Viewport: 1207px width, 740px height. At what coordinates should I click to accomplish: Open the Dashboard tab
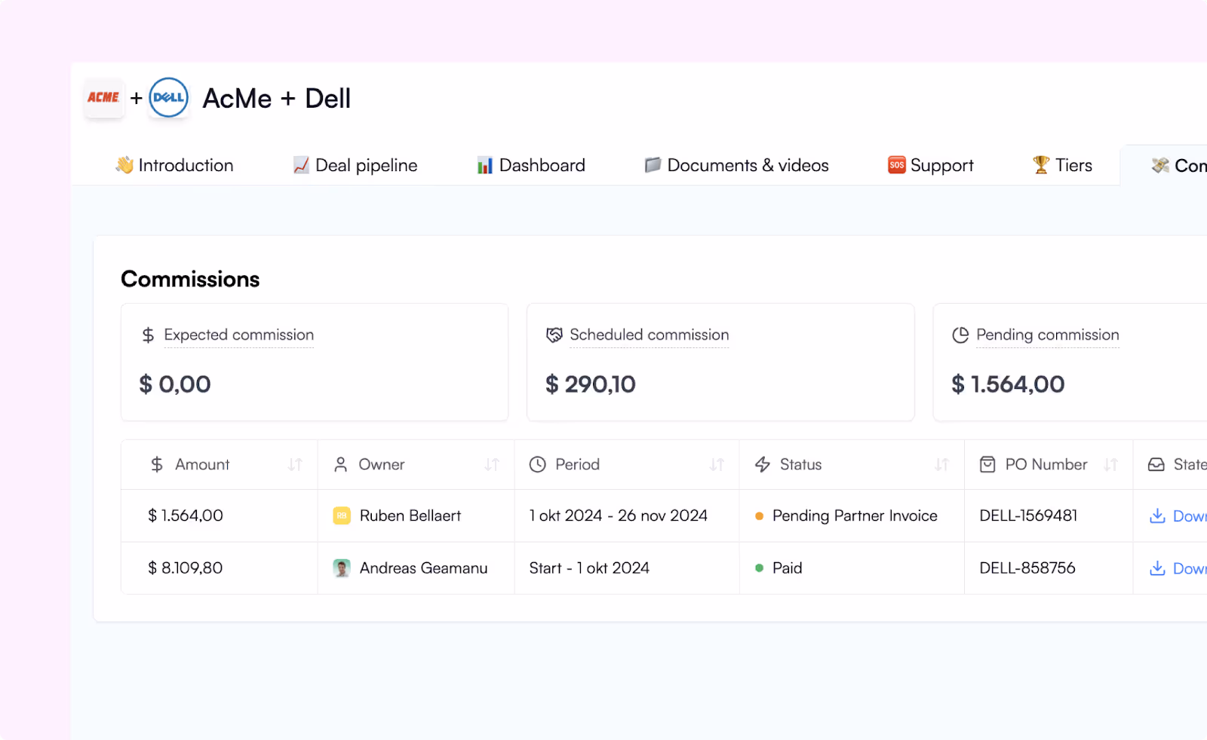point(530,165)
